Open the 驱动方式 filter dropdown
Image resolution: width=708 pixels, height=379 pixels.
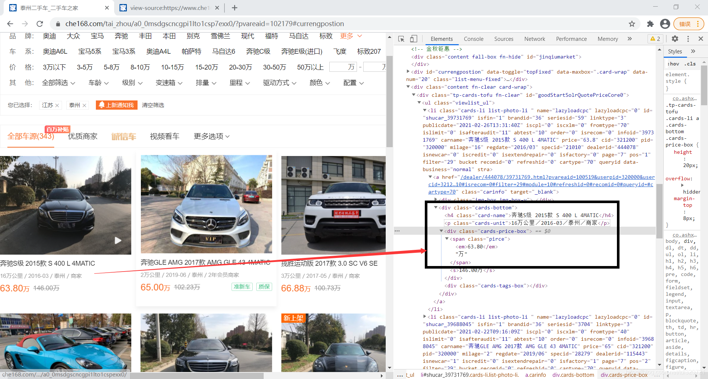point(280,83)
